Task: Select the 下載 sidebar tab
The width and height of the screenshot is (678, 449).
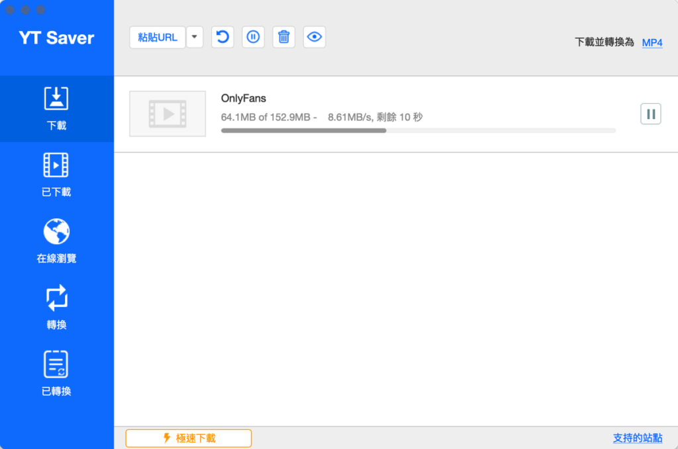Action: click(57, 109)
